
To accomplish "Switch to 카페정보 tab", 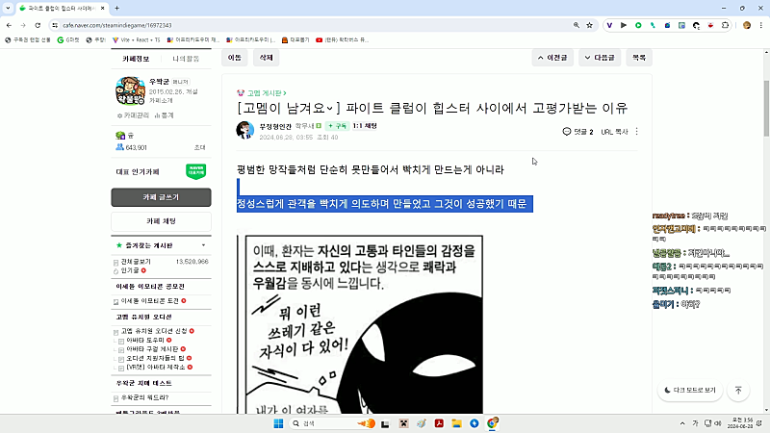I will (x=136, y=59).
